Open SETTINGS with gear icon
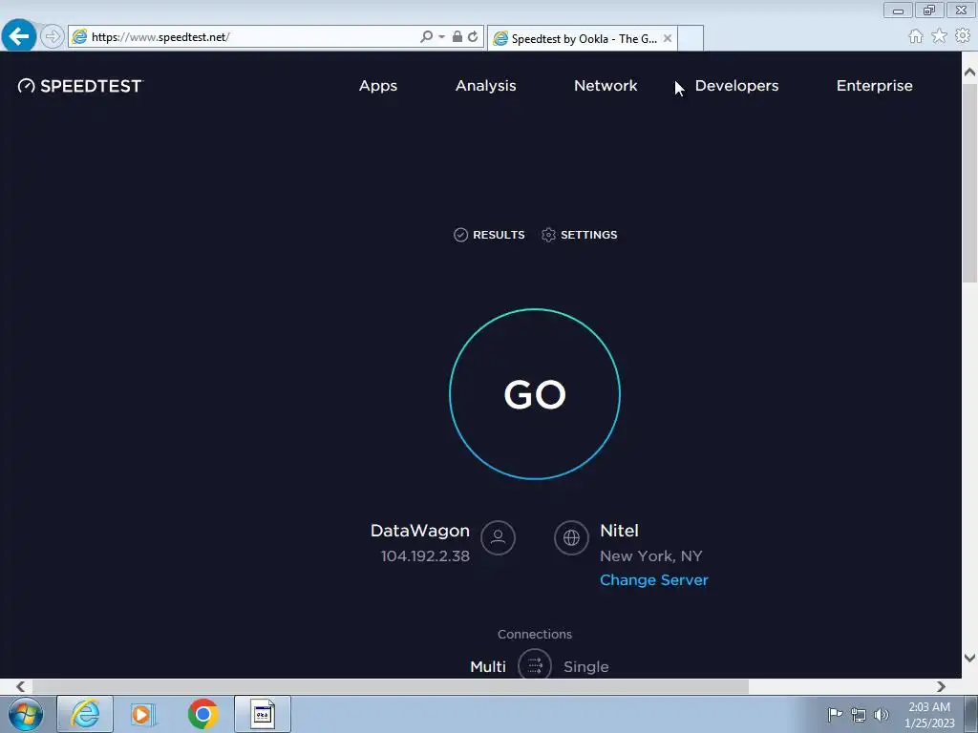Viewport: 978px width, 733px height. pos(580,235)
